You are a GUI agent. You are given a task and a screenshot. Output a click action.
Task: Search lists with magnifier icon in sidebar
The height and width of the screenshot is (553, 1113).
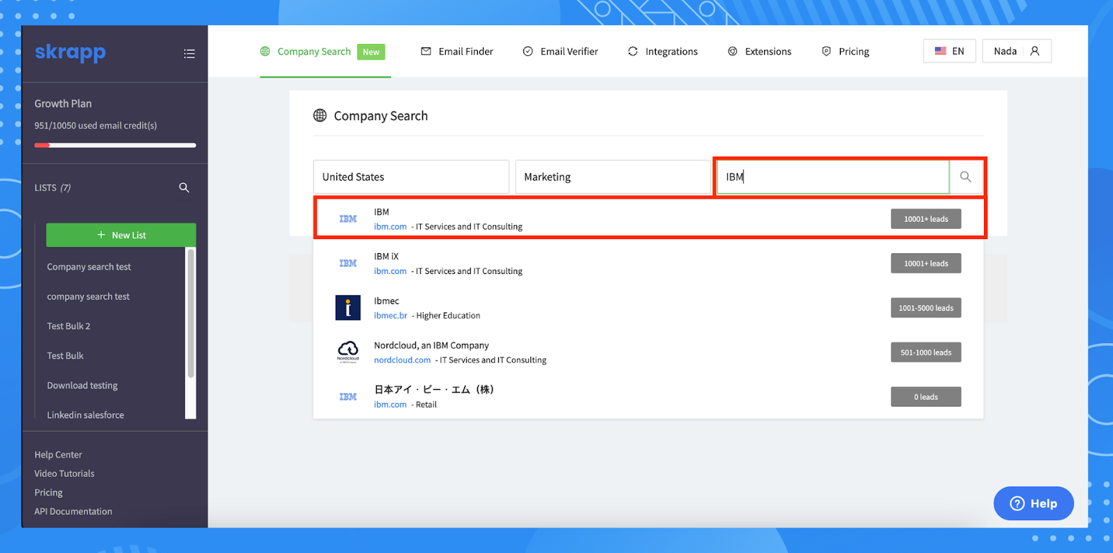point(184,188)
